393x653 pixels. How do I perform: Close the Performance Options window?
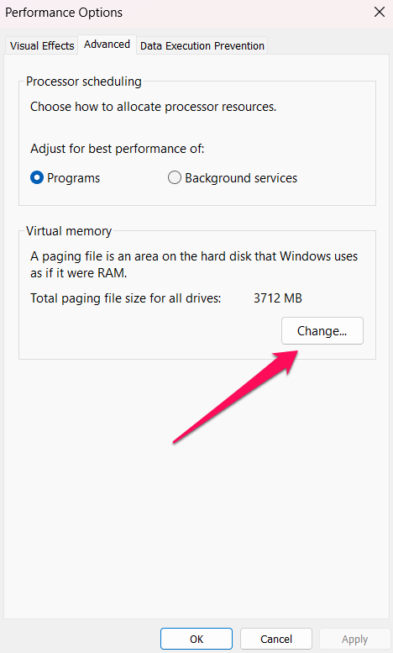tap(380, 12)
